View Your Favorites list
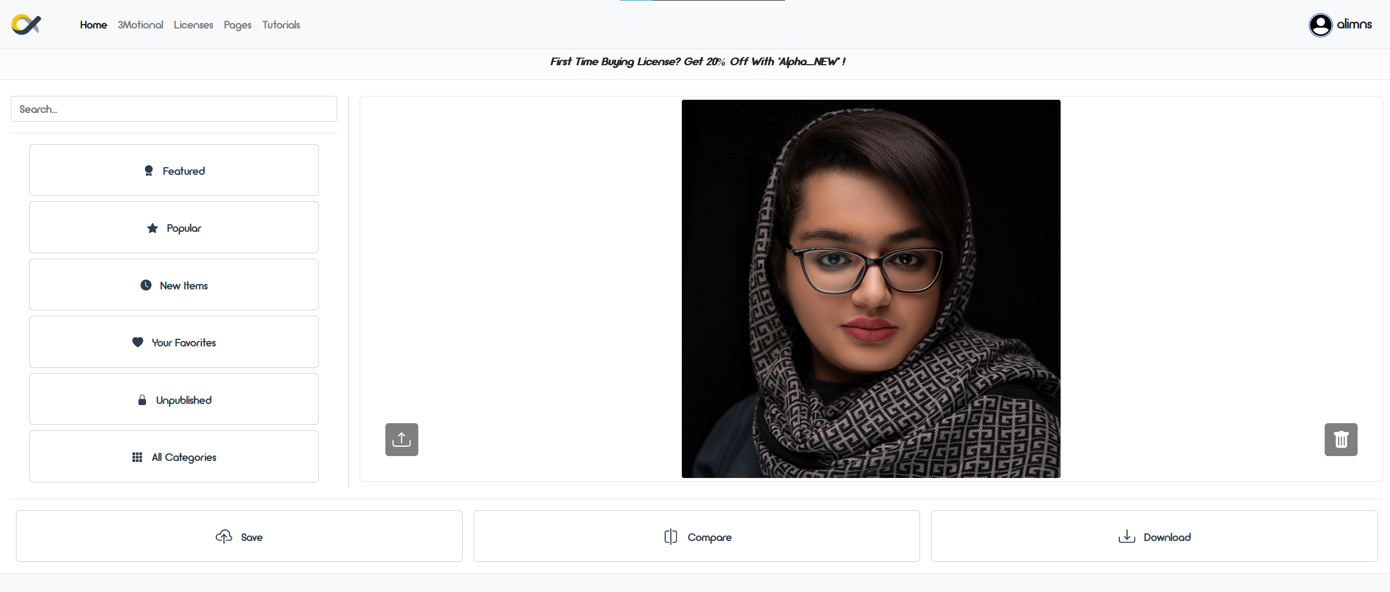Screen dimensions: 1390x592 [x=174, y=342]
